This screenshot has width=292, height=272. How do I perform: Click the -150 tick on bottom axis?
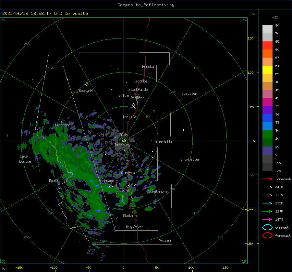tap(19, 267)
